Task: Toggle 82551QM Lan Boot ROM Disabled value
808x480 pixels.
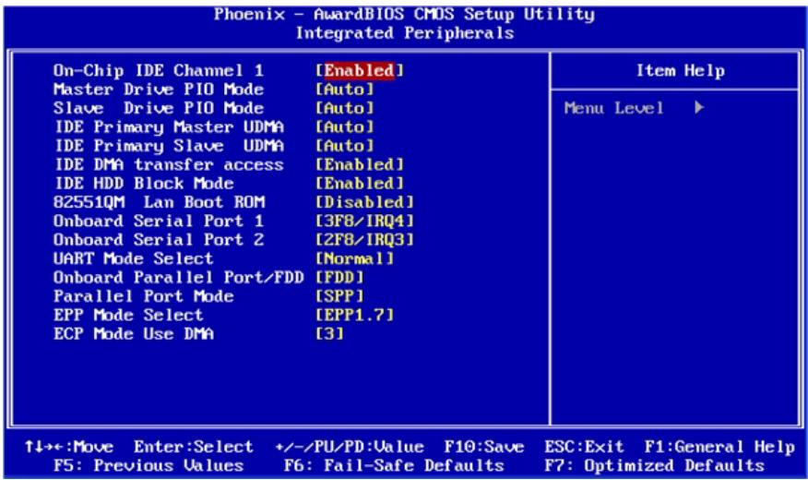Action: click(365, 202)
